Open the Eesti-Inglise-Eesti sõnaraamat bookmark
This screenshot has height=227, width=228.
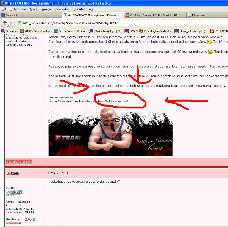coord(158,31)
